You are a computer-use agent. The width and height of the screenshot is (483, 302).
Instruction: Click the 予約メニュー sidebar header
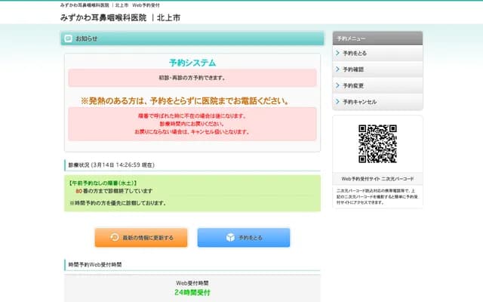pyautogui.click(x=352, y=37)
